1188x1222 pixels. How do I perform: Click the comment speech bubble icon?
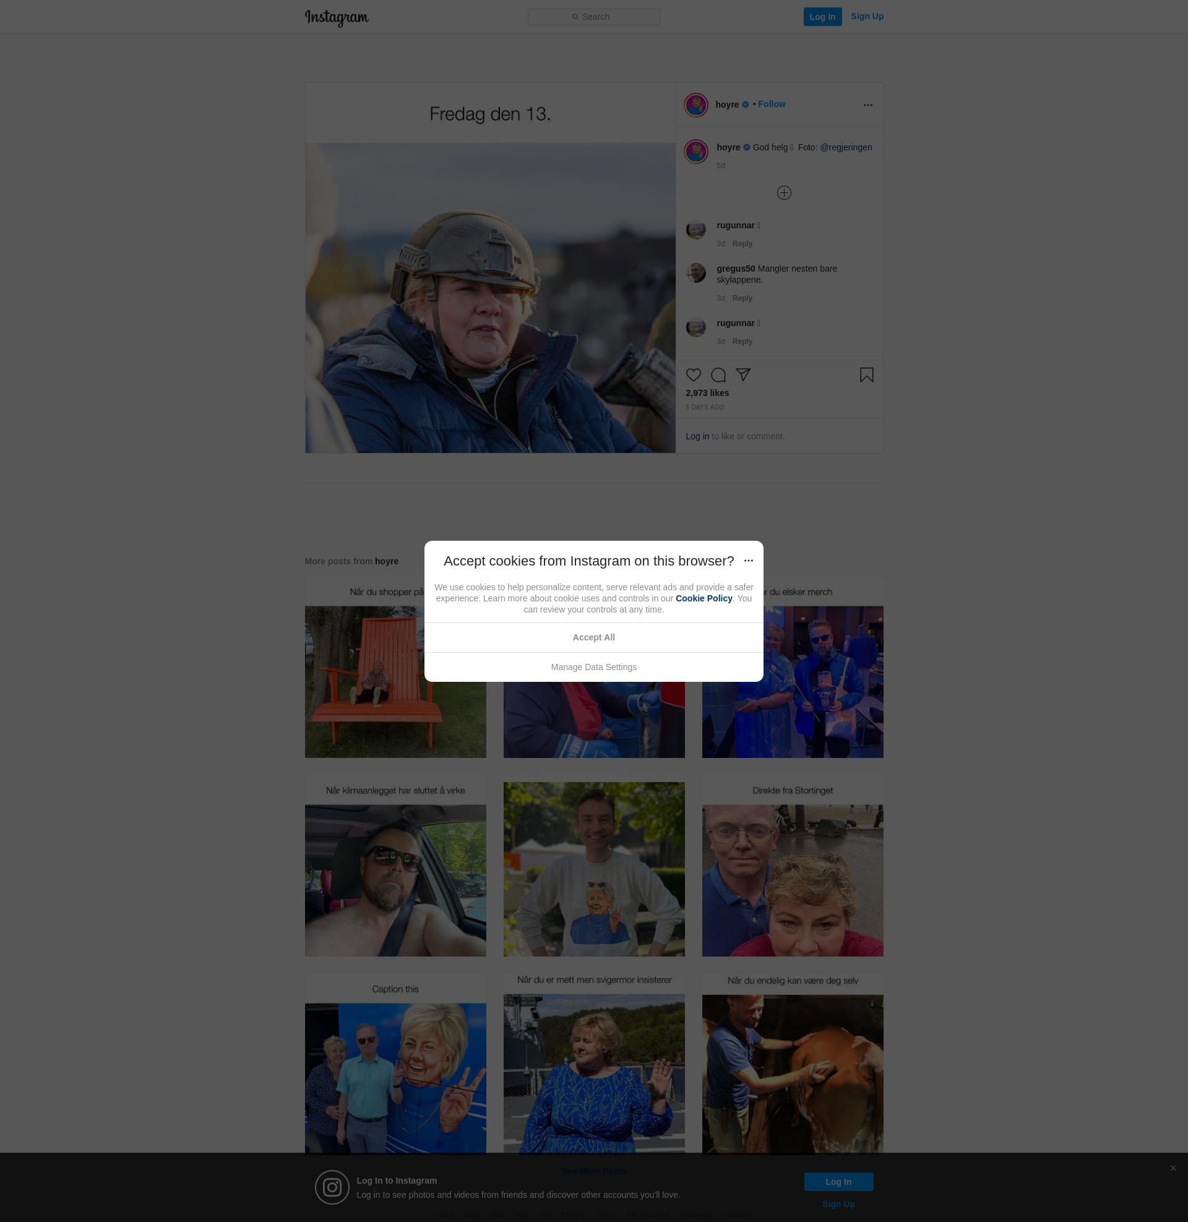[x=718, y=375]
